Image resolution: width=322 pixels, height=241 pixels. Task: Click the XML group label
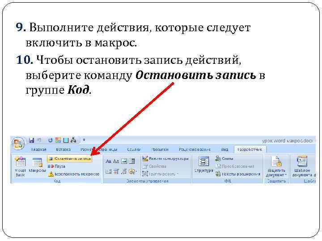(x=228, y=181)
